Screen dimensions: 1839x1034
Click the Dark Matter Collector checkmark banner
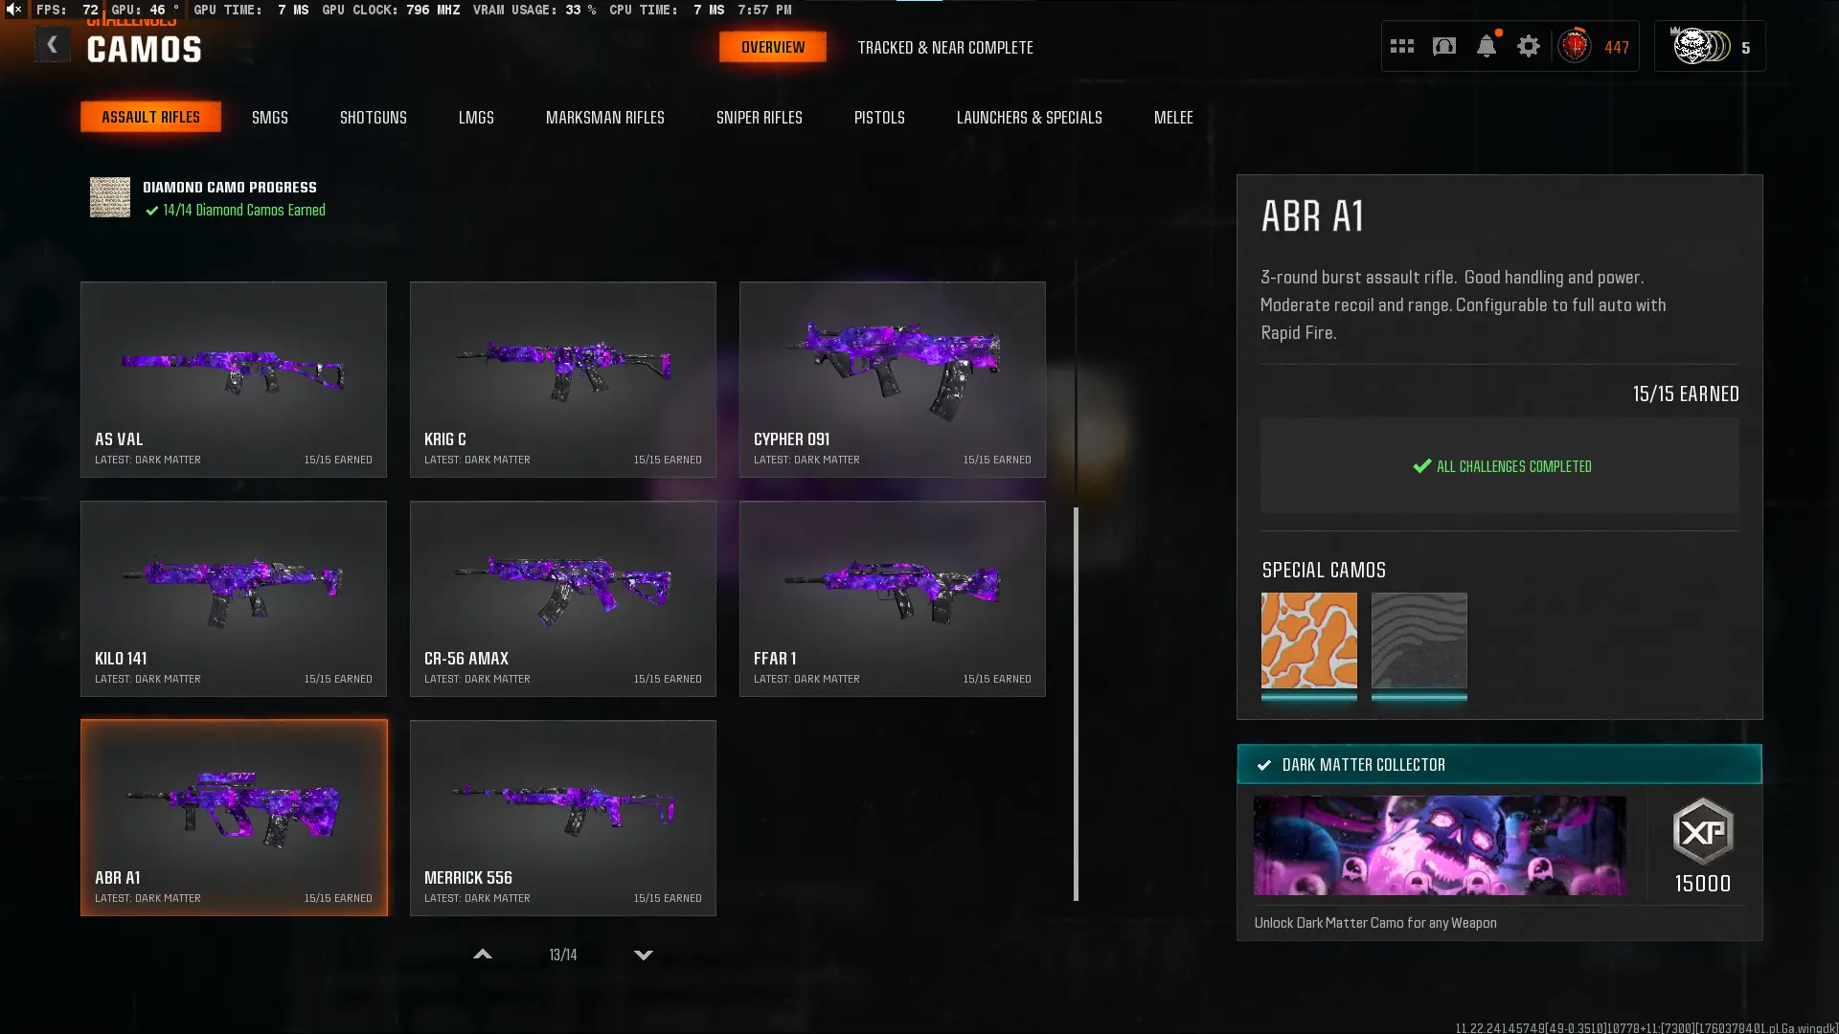(1499, 764)
